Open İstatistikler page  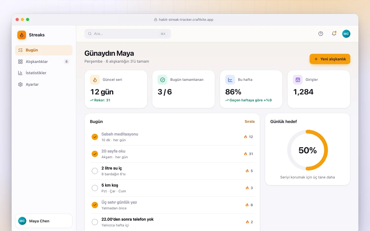(44, 73)
